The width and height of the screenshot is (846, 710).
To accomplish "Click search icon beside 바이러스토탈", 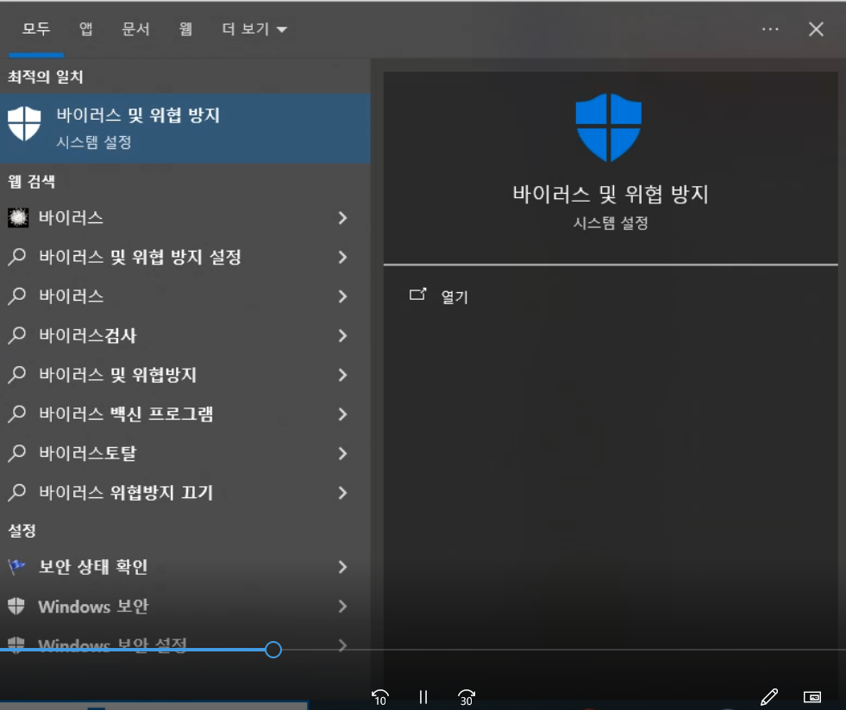I will pyautogui.click(x=17, y=453).
